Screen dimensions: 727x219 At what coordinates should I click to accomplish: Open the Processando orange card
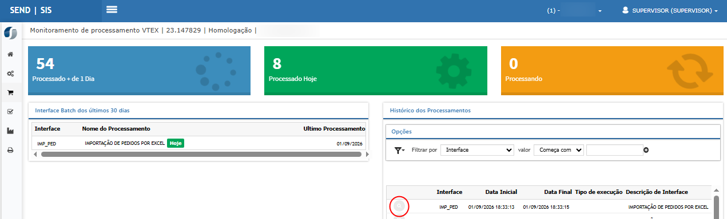coord(613,70)
